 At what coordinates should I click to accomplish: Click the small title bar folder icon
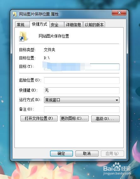[x=15, y=14]
